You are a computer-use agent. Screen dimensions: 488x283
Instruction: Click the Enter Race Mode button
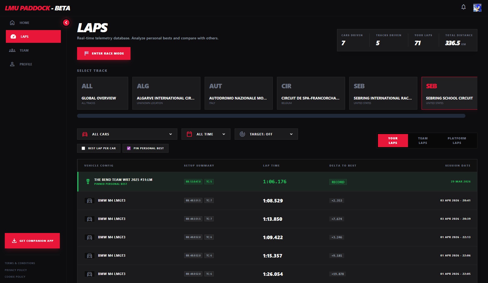click(x=104, y=53)
